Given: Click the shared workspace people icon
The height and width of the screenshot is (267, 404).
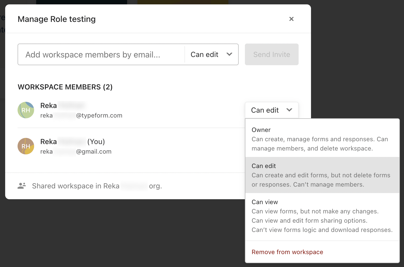Looking at the screenshot, I should [x=22, y=186].
